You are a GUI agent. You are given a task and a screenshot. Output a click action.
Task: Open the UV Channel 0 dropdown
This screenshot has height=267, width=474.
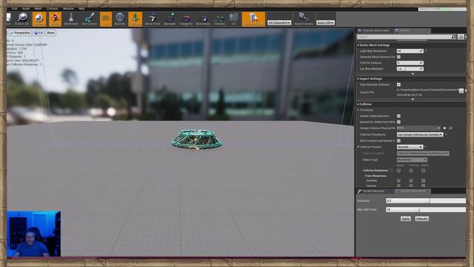pos(279,23)
